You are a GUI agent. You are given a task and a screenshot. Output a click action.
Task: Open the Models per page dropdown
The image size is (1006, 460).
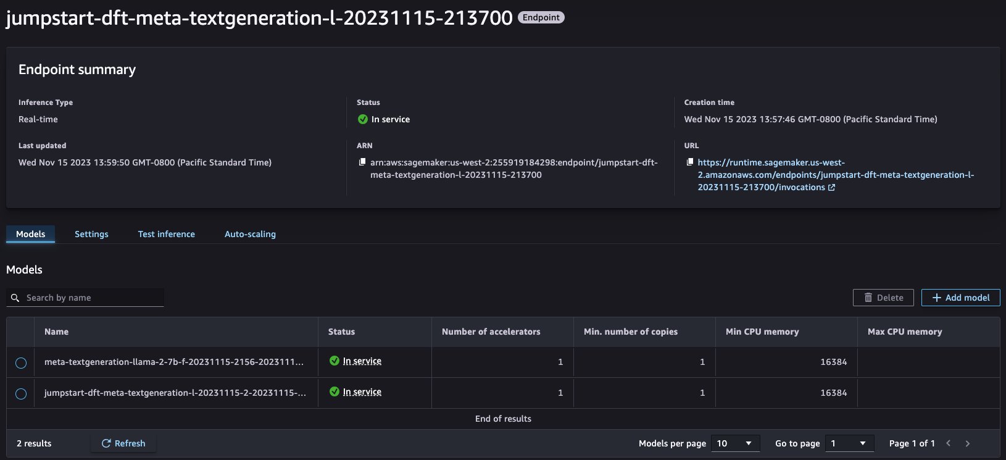point(735,443)
